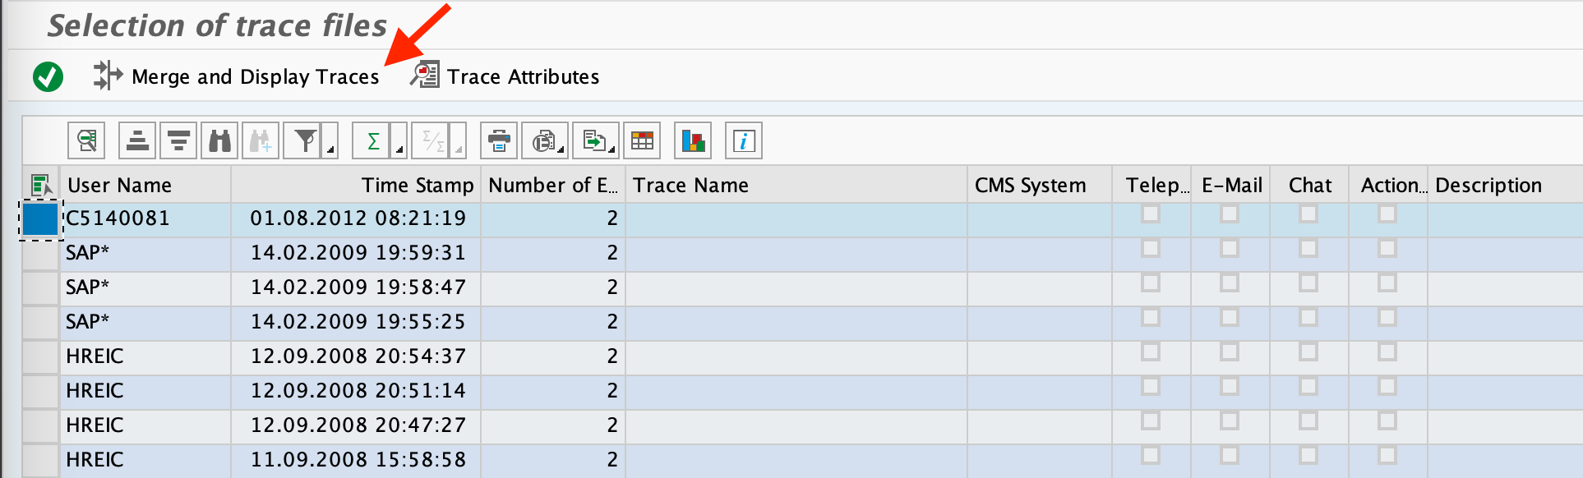Click the printer icon to print list

pyautogui.click(x=499, y=141)
